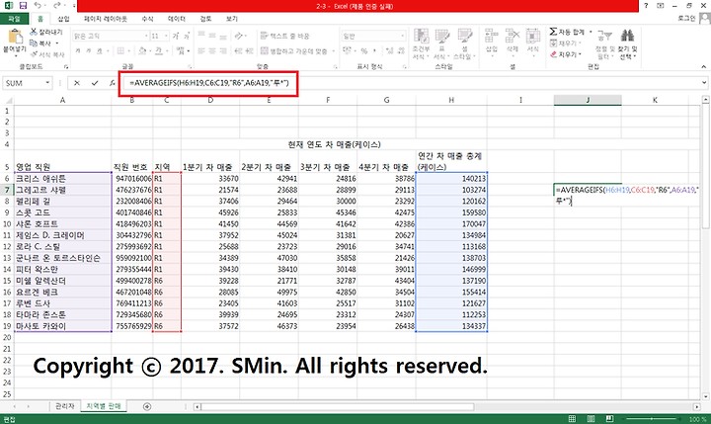Screen dimensions: 711x424
Task: Insert cells with the 삽입 icon
Action: coord(492,41)
